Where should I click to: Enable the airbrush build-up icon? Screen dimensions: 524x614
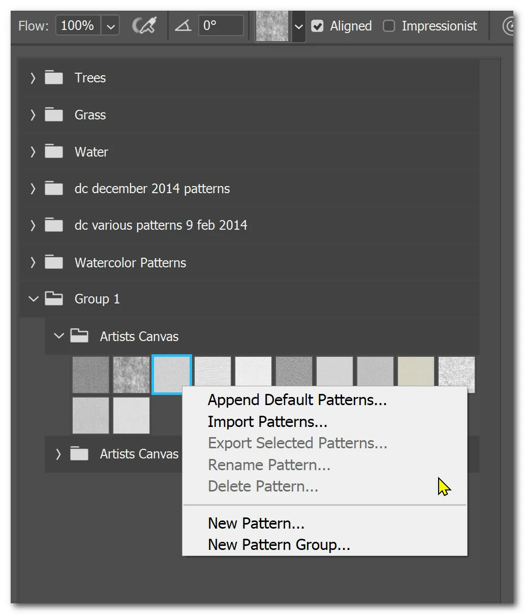[x=144, y=25]
